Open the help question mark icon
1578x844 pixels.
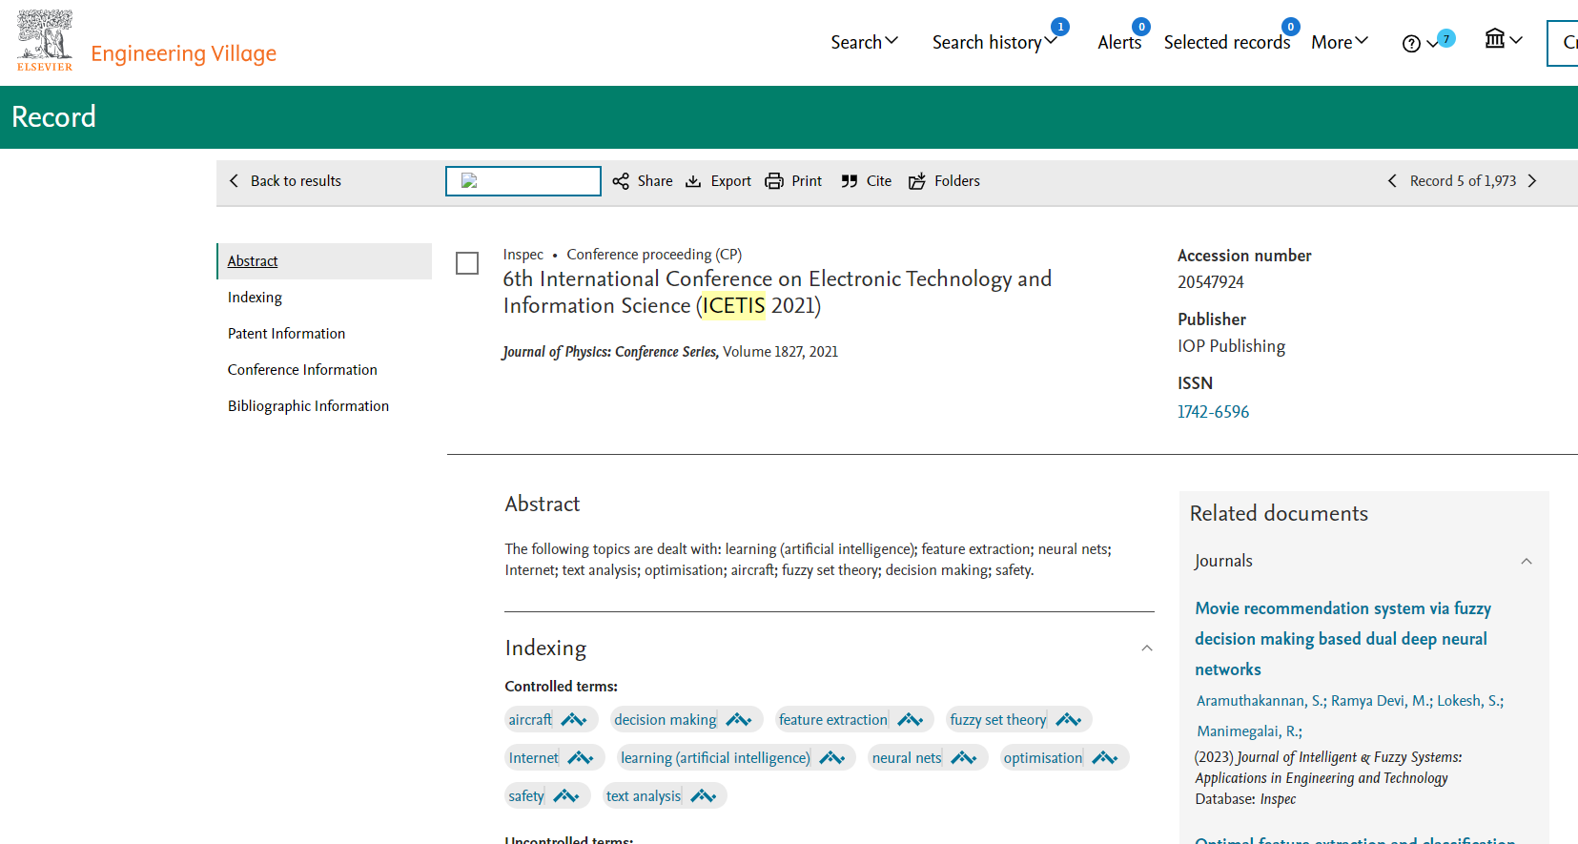click(x=1411, y=43)
